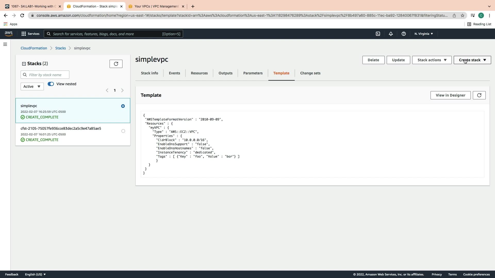Viewport: 495px width, 278px height.
Task: Open the notifications bell icon
Action: click(391, 34)
